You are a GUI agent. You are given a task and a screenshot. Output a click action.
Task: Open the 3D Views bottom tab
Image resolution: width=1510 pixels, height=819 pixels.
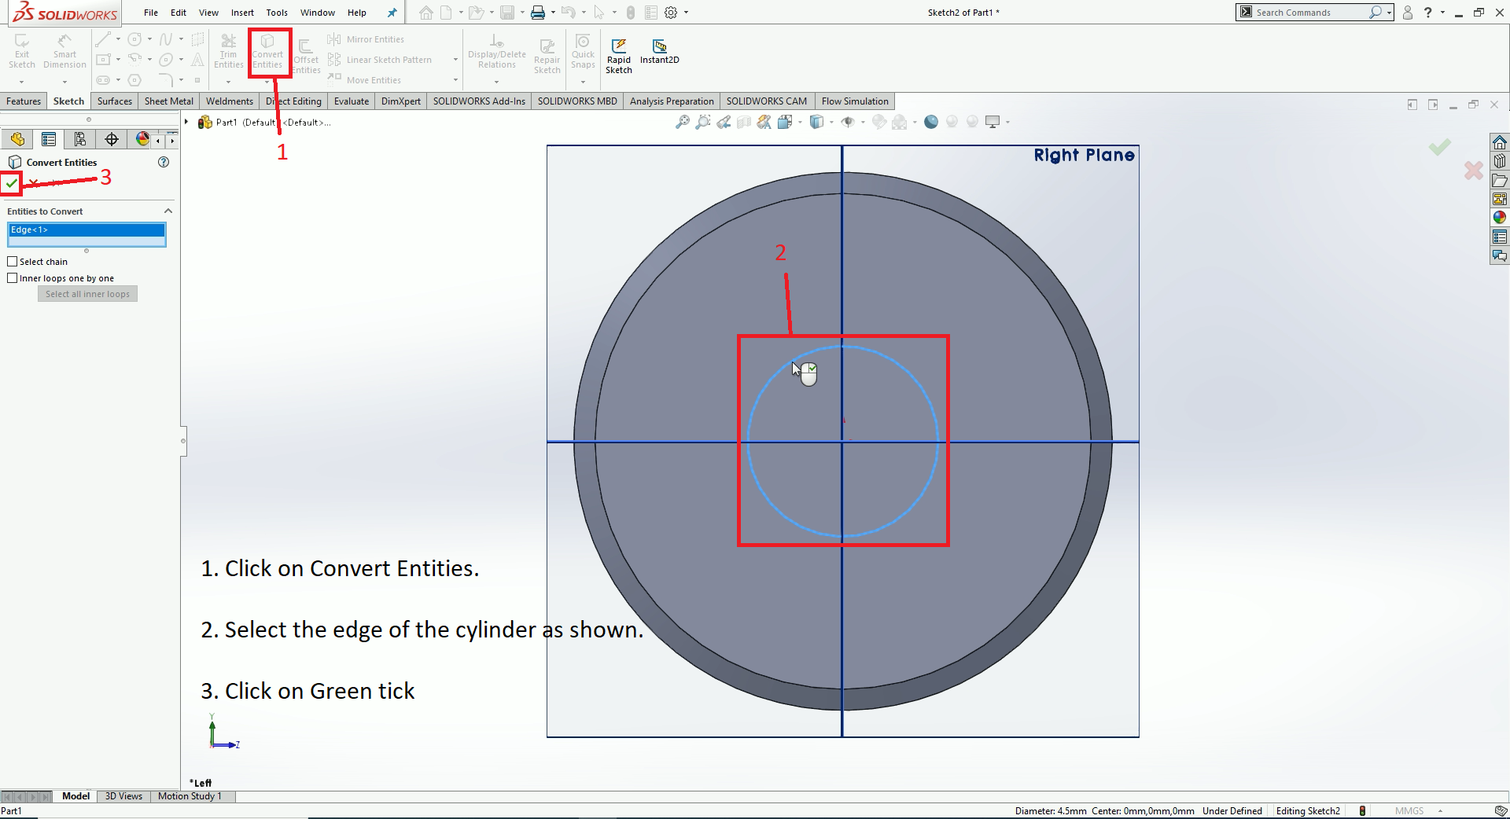pos(123,796)
